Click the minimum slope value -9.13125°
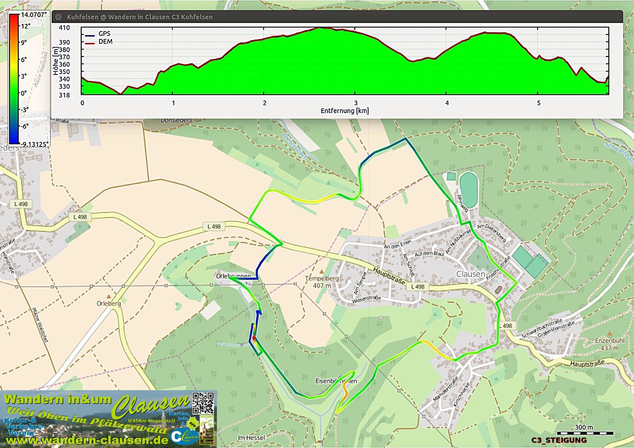The width and height of the screenshot is (634, 448). [x=34, y=144]
